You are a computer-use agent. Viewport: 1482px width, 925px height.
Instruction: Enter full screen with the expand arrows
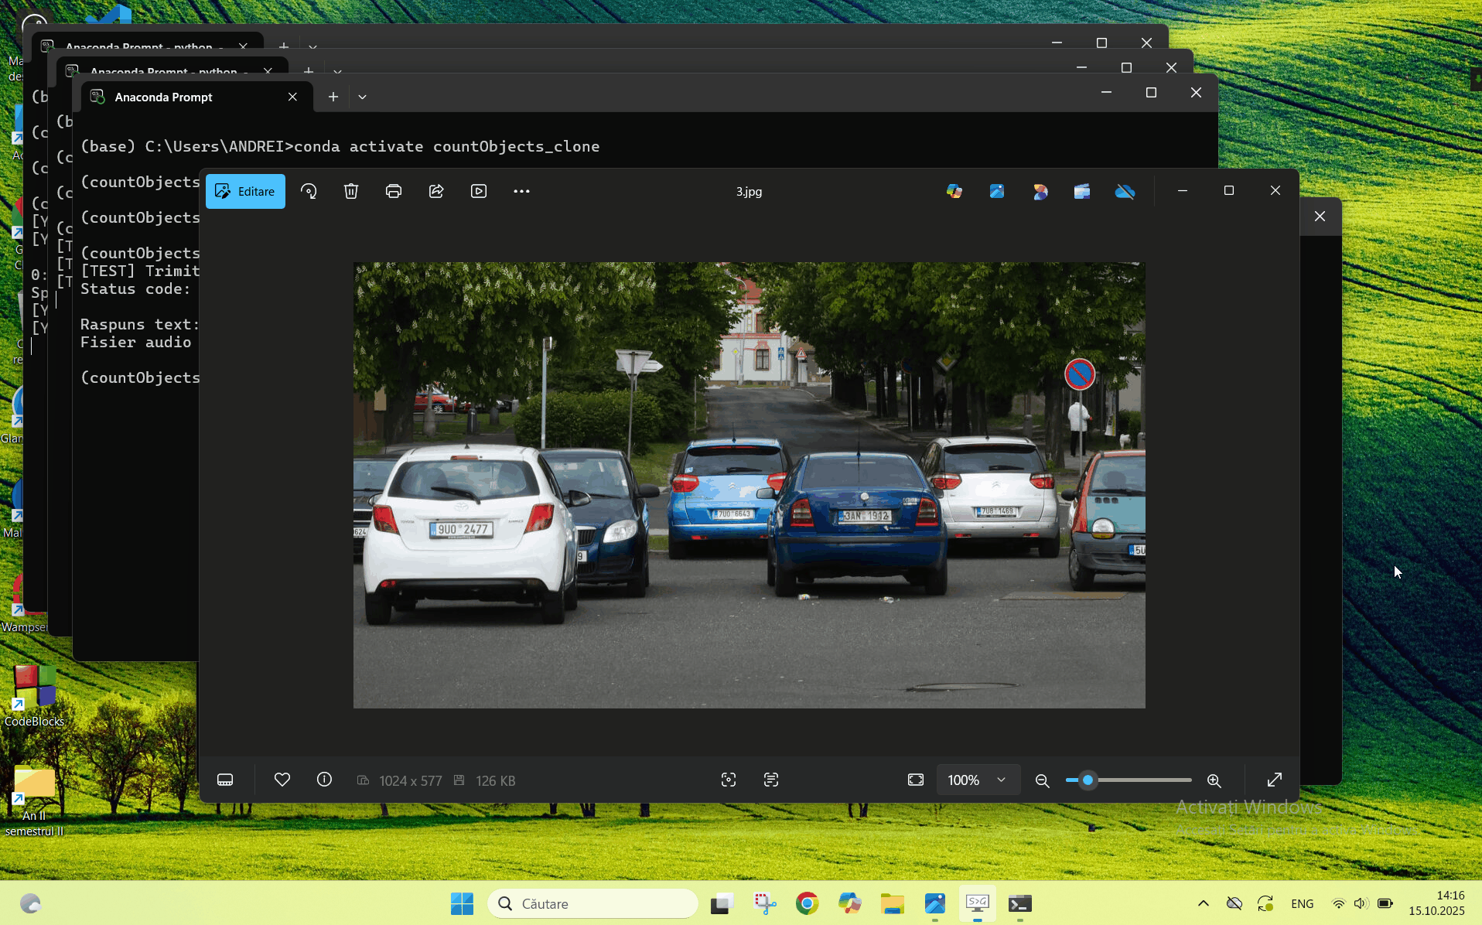[1275, 780]
